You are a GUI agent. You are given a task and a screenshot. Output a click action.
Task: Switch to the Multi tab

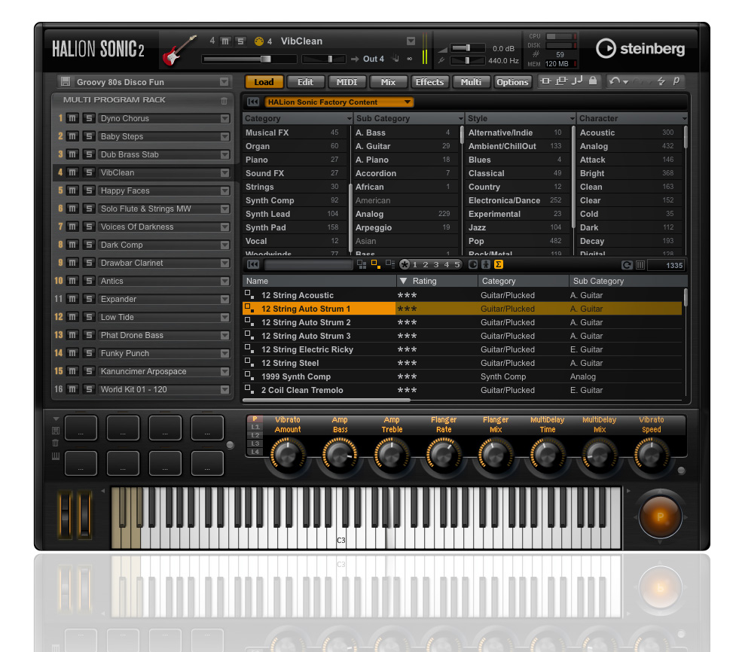pyautogui.click(x=471, y=82)
